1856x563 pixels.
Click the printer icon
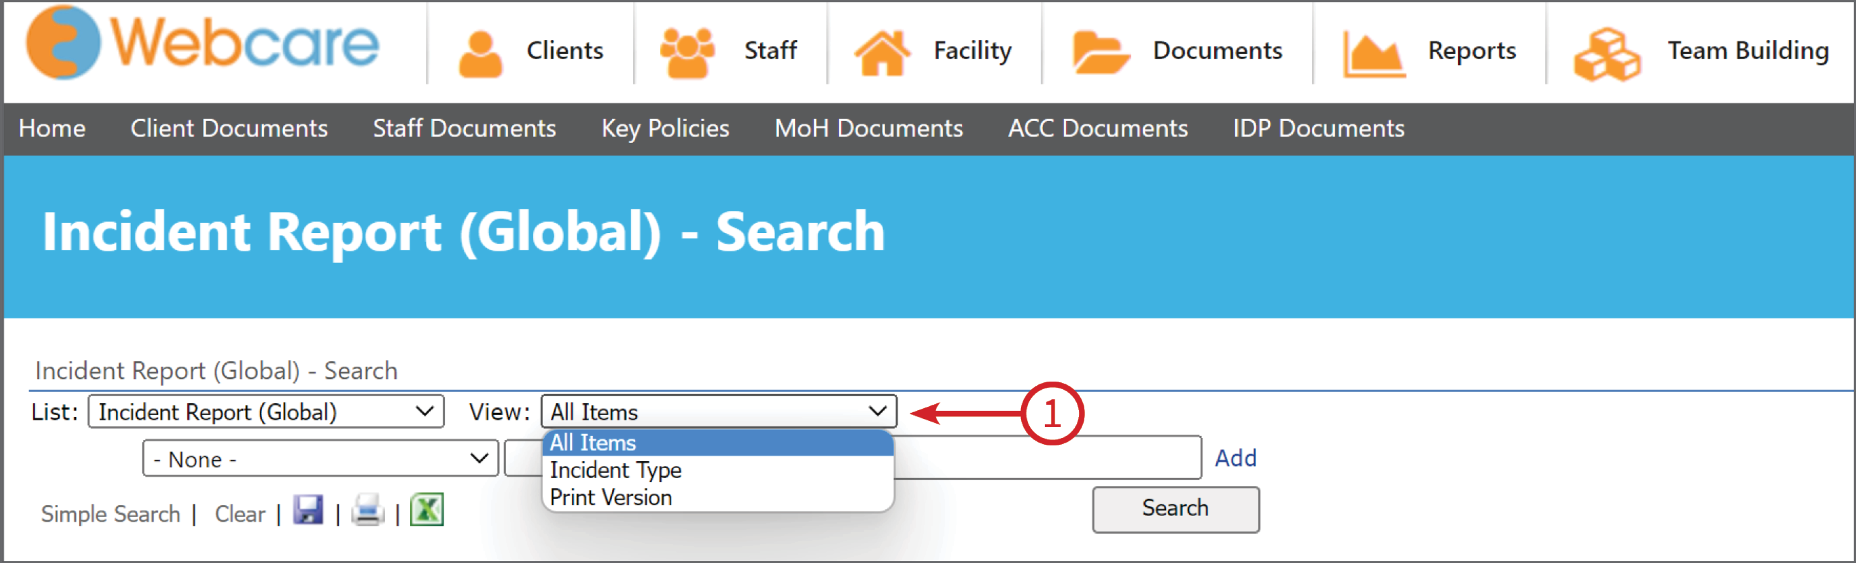pyautogui.click(x=368, y=510)
